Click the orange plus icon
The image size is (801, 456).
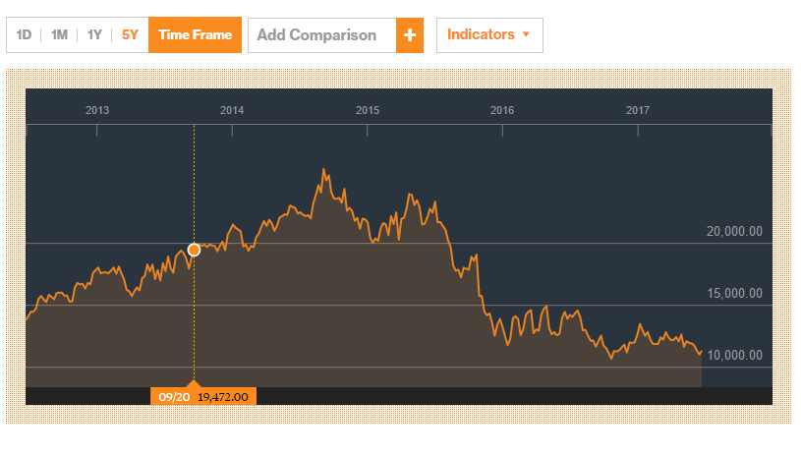point(410,35)
